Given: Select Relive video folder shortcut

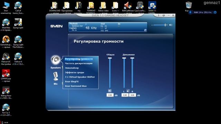Looking at the screenshot, I should click(103, 8).
